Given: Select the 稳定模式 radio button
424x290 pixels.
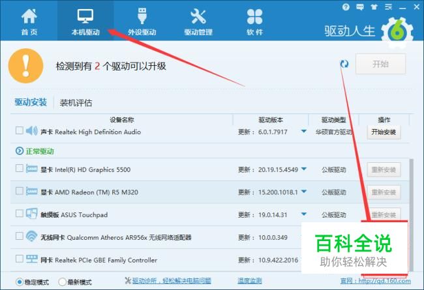Looking at the screenshot, I should point(19,282).
